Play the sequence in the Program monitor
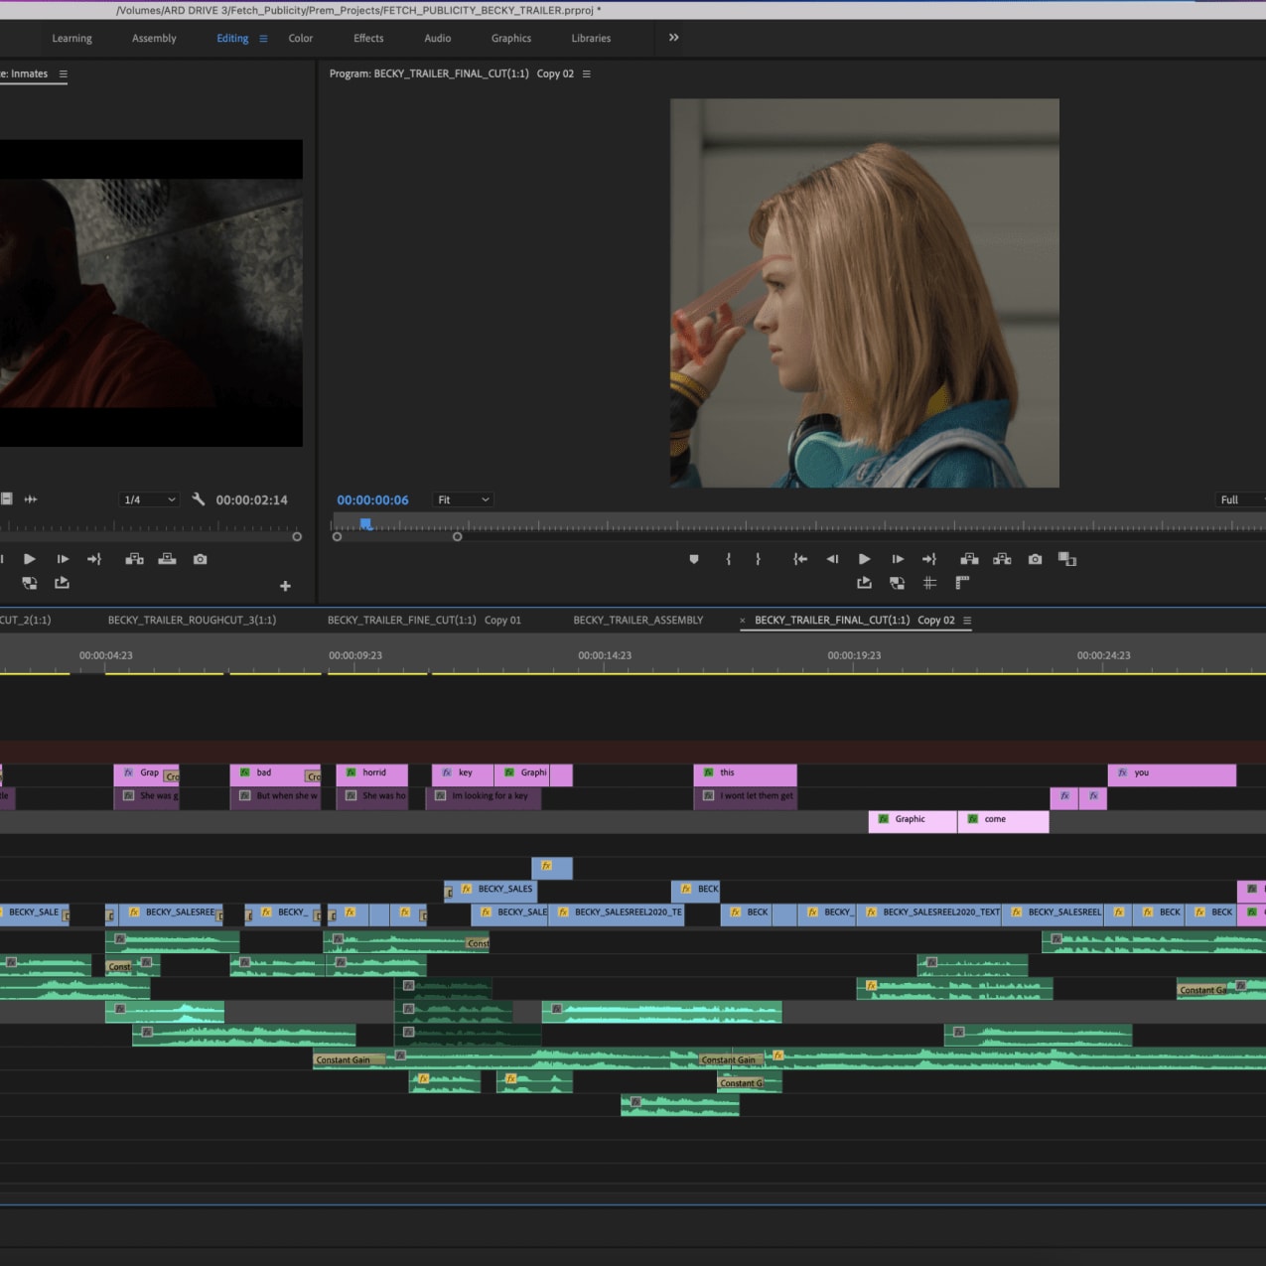Viewport: 1266px width, 1266px height. click(864, 559)
